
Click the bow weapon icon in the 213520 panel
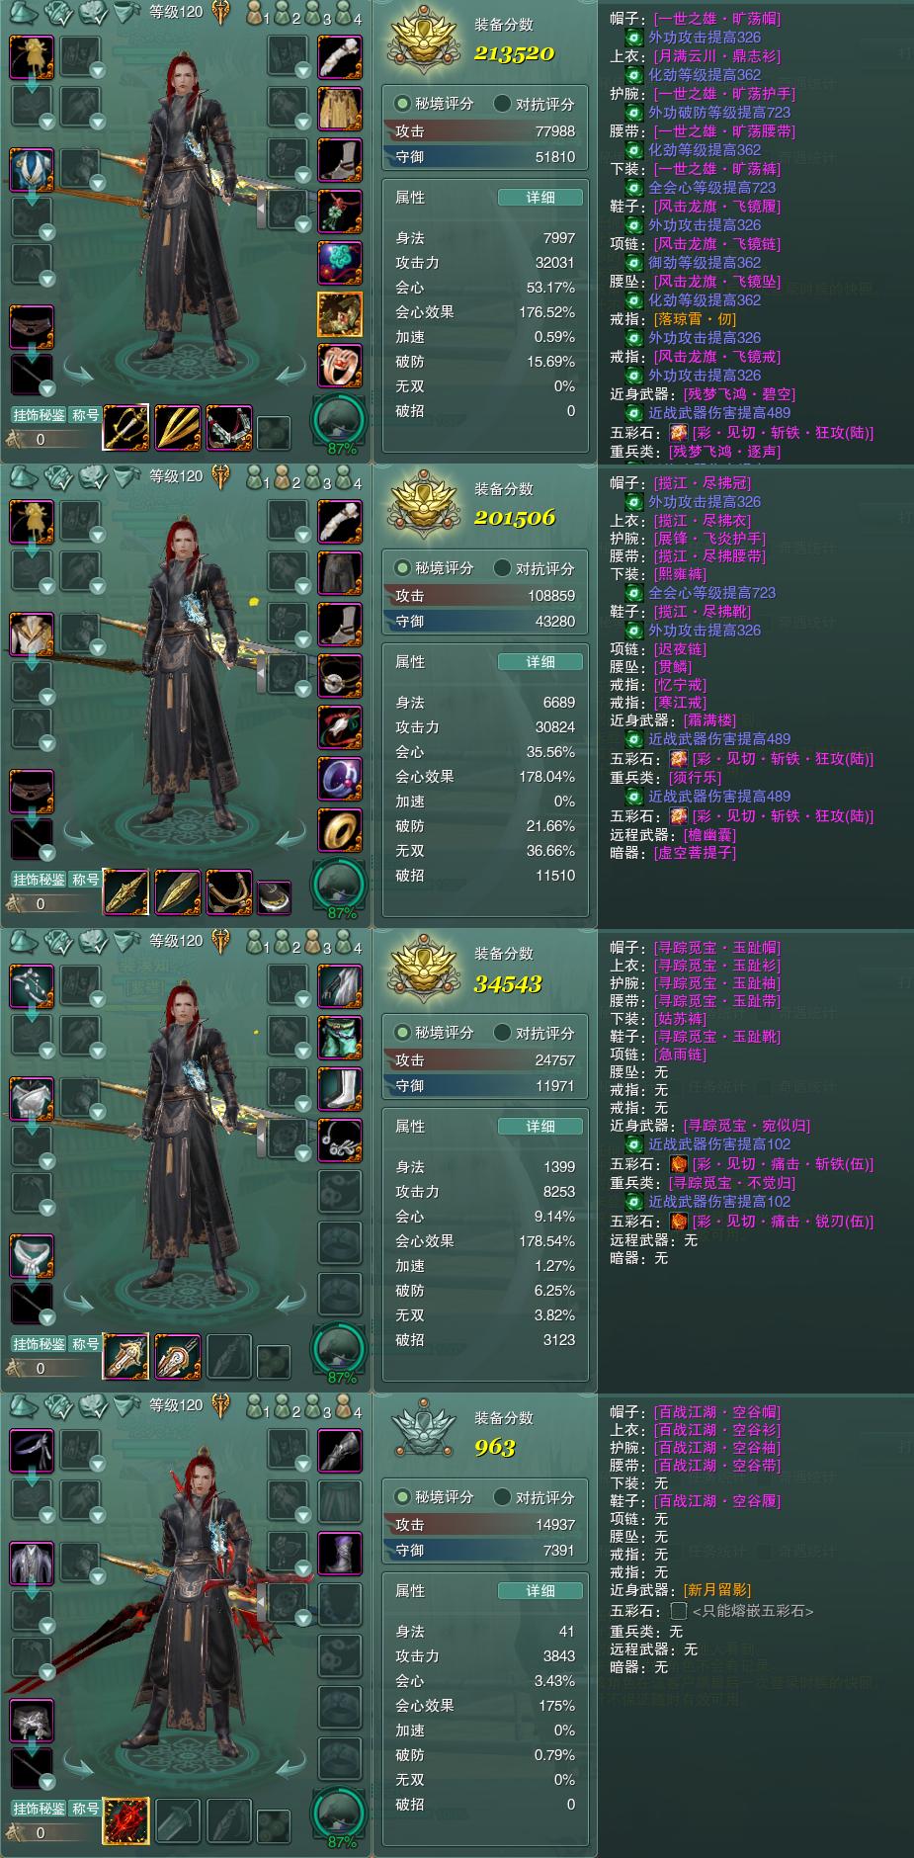tap(229, 427)
